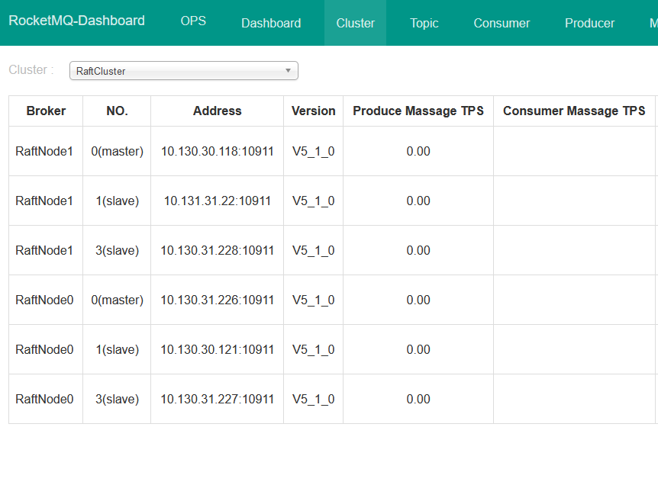Click the 0.00 TPS in 10.130.30.118 row
658x501 pixels.
[418, 151]
